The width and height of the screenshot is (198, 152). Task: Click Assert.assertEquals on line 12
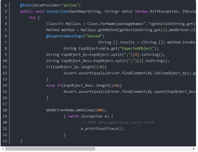point(84,73)
